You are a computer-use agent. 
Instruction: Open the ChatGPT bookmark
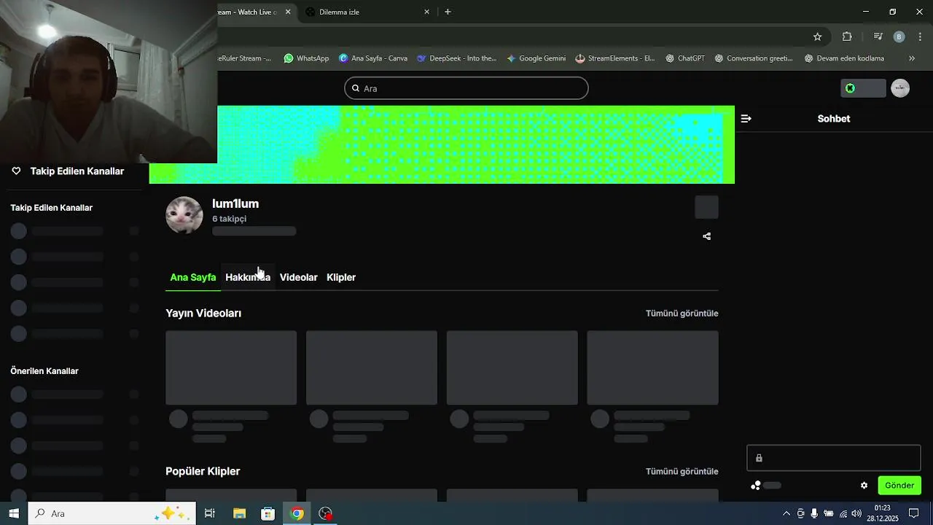click(684, 58)
